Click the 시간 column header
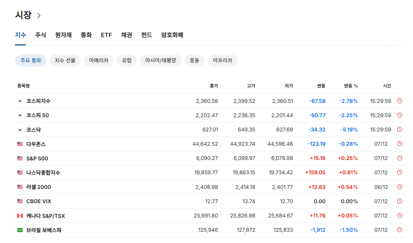Viewport: 413px width, 243px height. (x=387, y=86)
